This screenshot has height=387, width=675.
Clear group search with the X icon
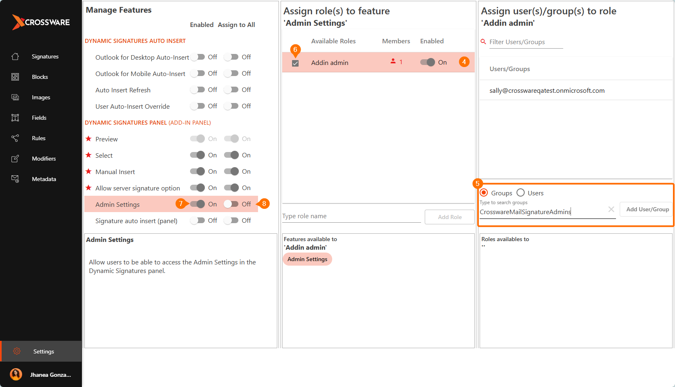pyautogui.click(x=611, y=209)
